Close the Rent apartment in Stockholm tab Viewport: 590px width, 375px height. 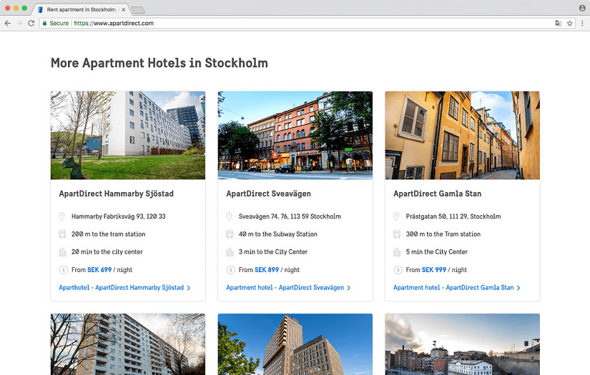[124, 10]
